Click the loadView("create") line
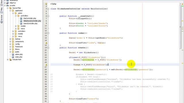The image size is (184, 103). point(84,99)
